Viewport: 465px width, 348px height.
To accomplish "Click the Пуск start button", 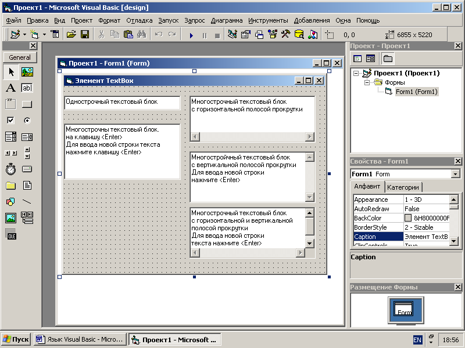I will 16,339.
